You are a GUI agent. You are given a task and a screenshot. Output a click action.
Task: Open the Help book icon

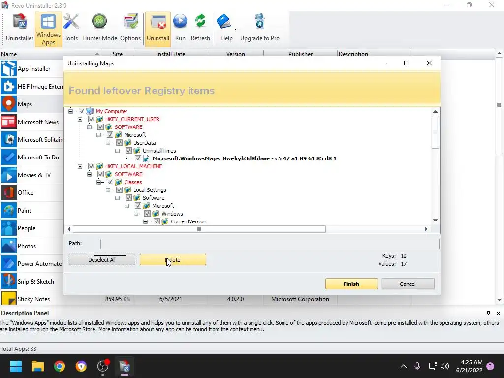224,22
